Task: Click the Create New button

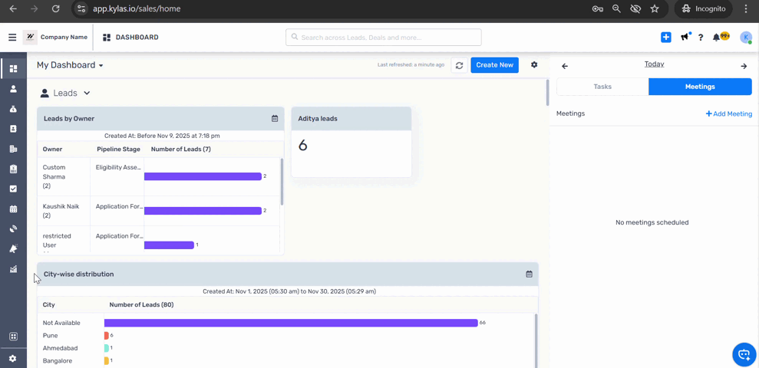Action: click(494, 65)
